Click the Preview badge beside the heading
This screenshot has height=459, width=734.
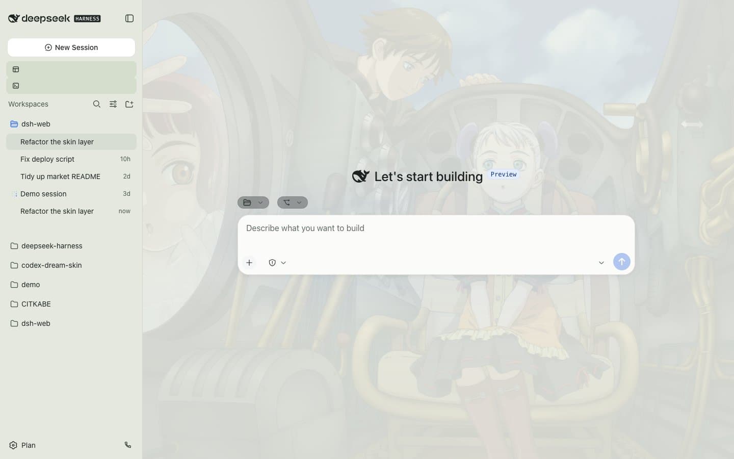coord(504,174)
